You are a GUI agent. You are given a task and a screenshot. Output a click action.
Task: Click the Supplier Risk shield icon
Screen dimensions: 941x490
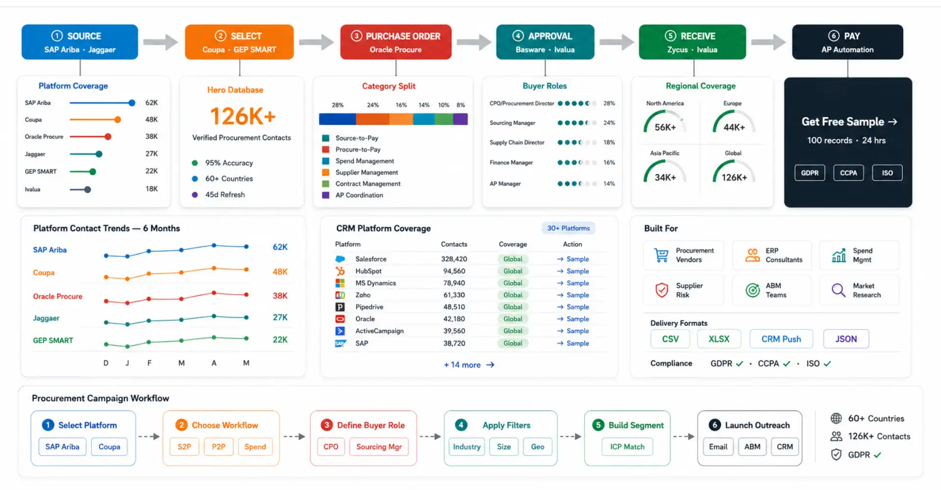point(662,290)
